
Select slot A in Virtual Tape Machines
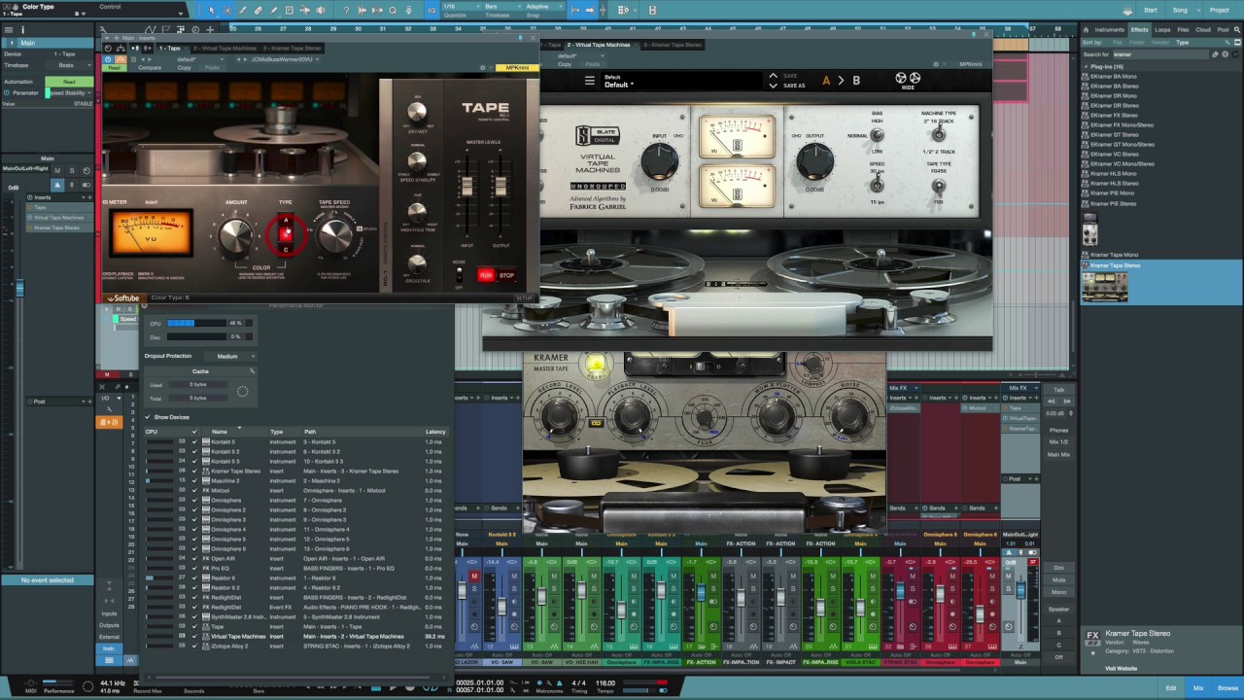pyautogui.click(x=827, y=81)
